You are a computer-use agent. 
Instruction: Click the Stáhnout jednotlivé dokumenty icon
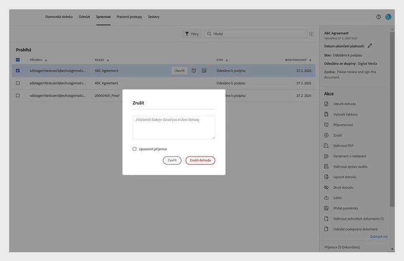[x=326, y=218]
